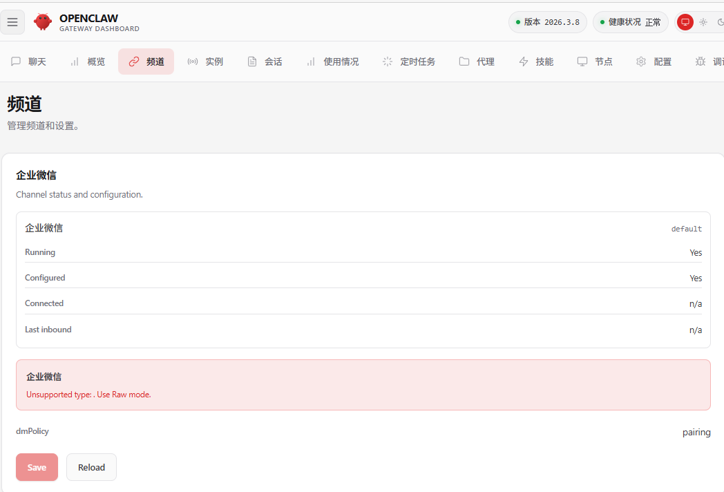Open the 定时任务 tab

(x=409, y=61)
